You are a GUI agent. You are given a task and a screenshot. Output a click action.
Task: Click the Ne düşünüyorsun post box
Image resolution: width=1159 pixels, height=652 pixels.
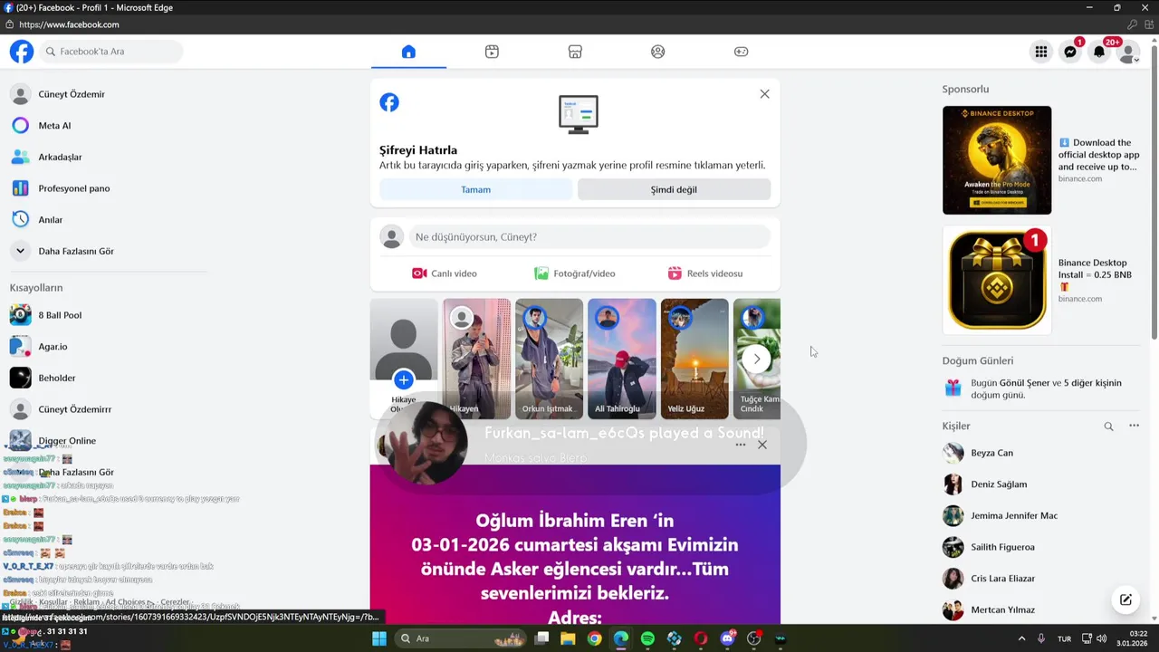[589, 237]
